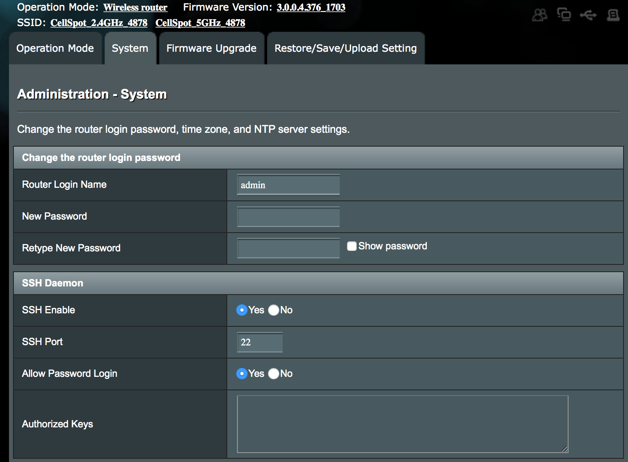Toggle the Show password checkbox
Image resolution: width=628 pixels, height=462 pixels.
pos(352,246)
